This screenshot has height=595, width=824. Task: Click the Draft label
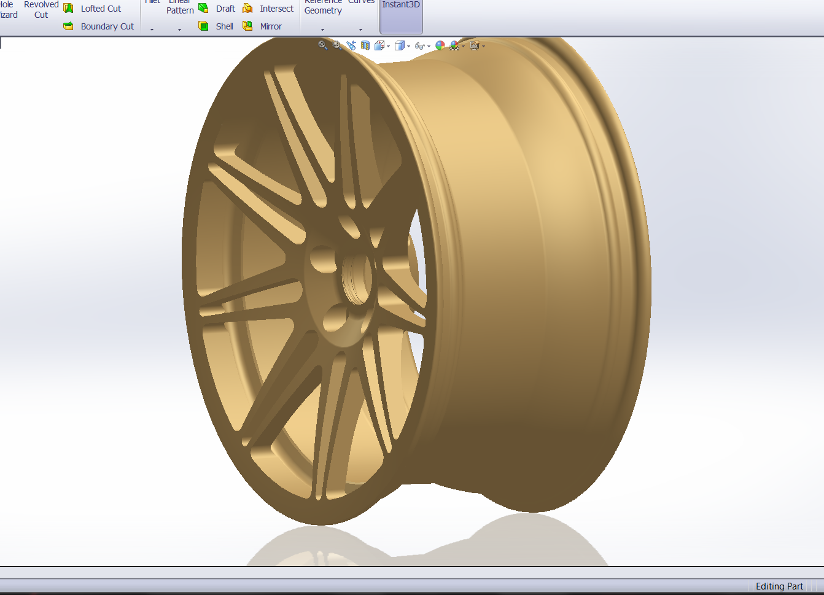225,9
